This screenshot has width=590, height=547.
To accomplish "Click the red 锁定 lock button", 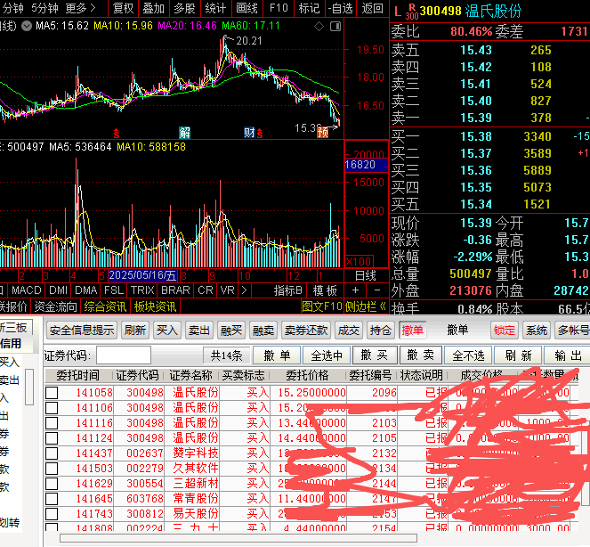I will (505, 331).
